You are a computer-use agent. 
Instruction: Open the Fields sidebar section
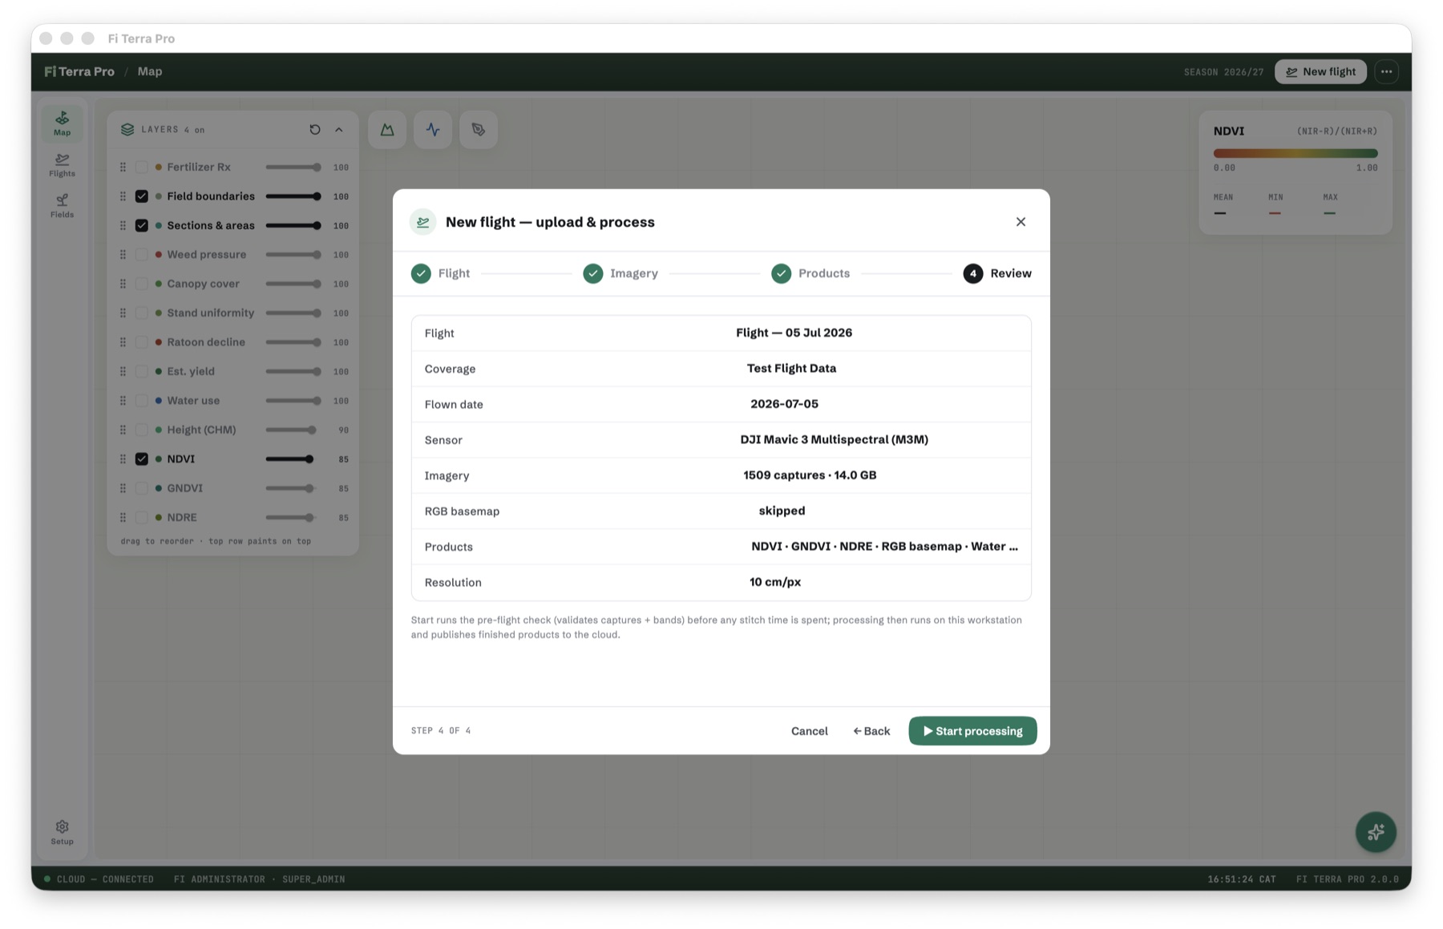(x=62, y=206)
